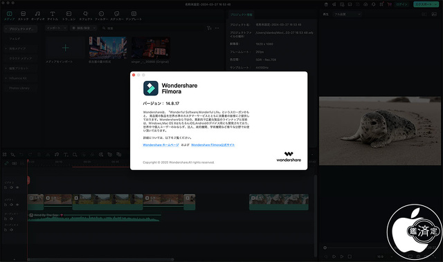443x262 pixels.
Task: Toggle visibility eye on ビデオ2 track
Action: [x=17, y=187]
